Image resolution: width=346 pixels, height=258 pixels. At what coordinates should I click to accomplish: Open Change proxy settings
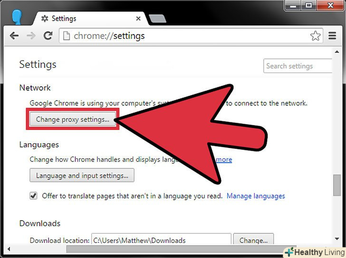click(x=73, y=119)
